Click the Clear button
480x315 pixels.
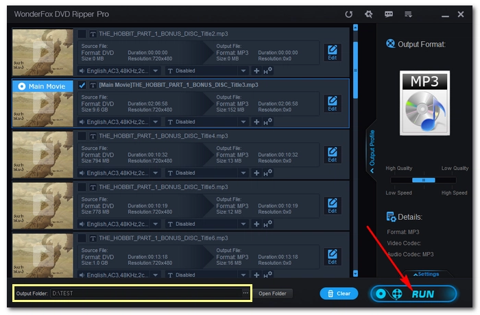point(339,294)
